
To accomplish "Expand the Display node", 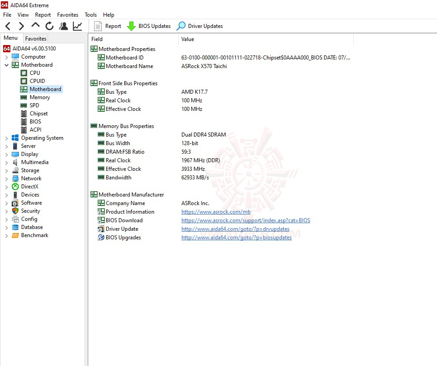I will click(x=6, y=155).
